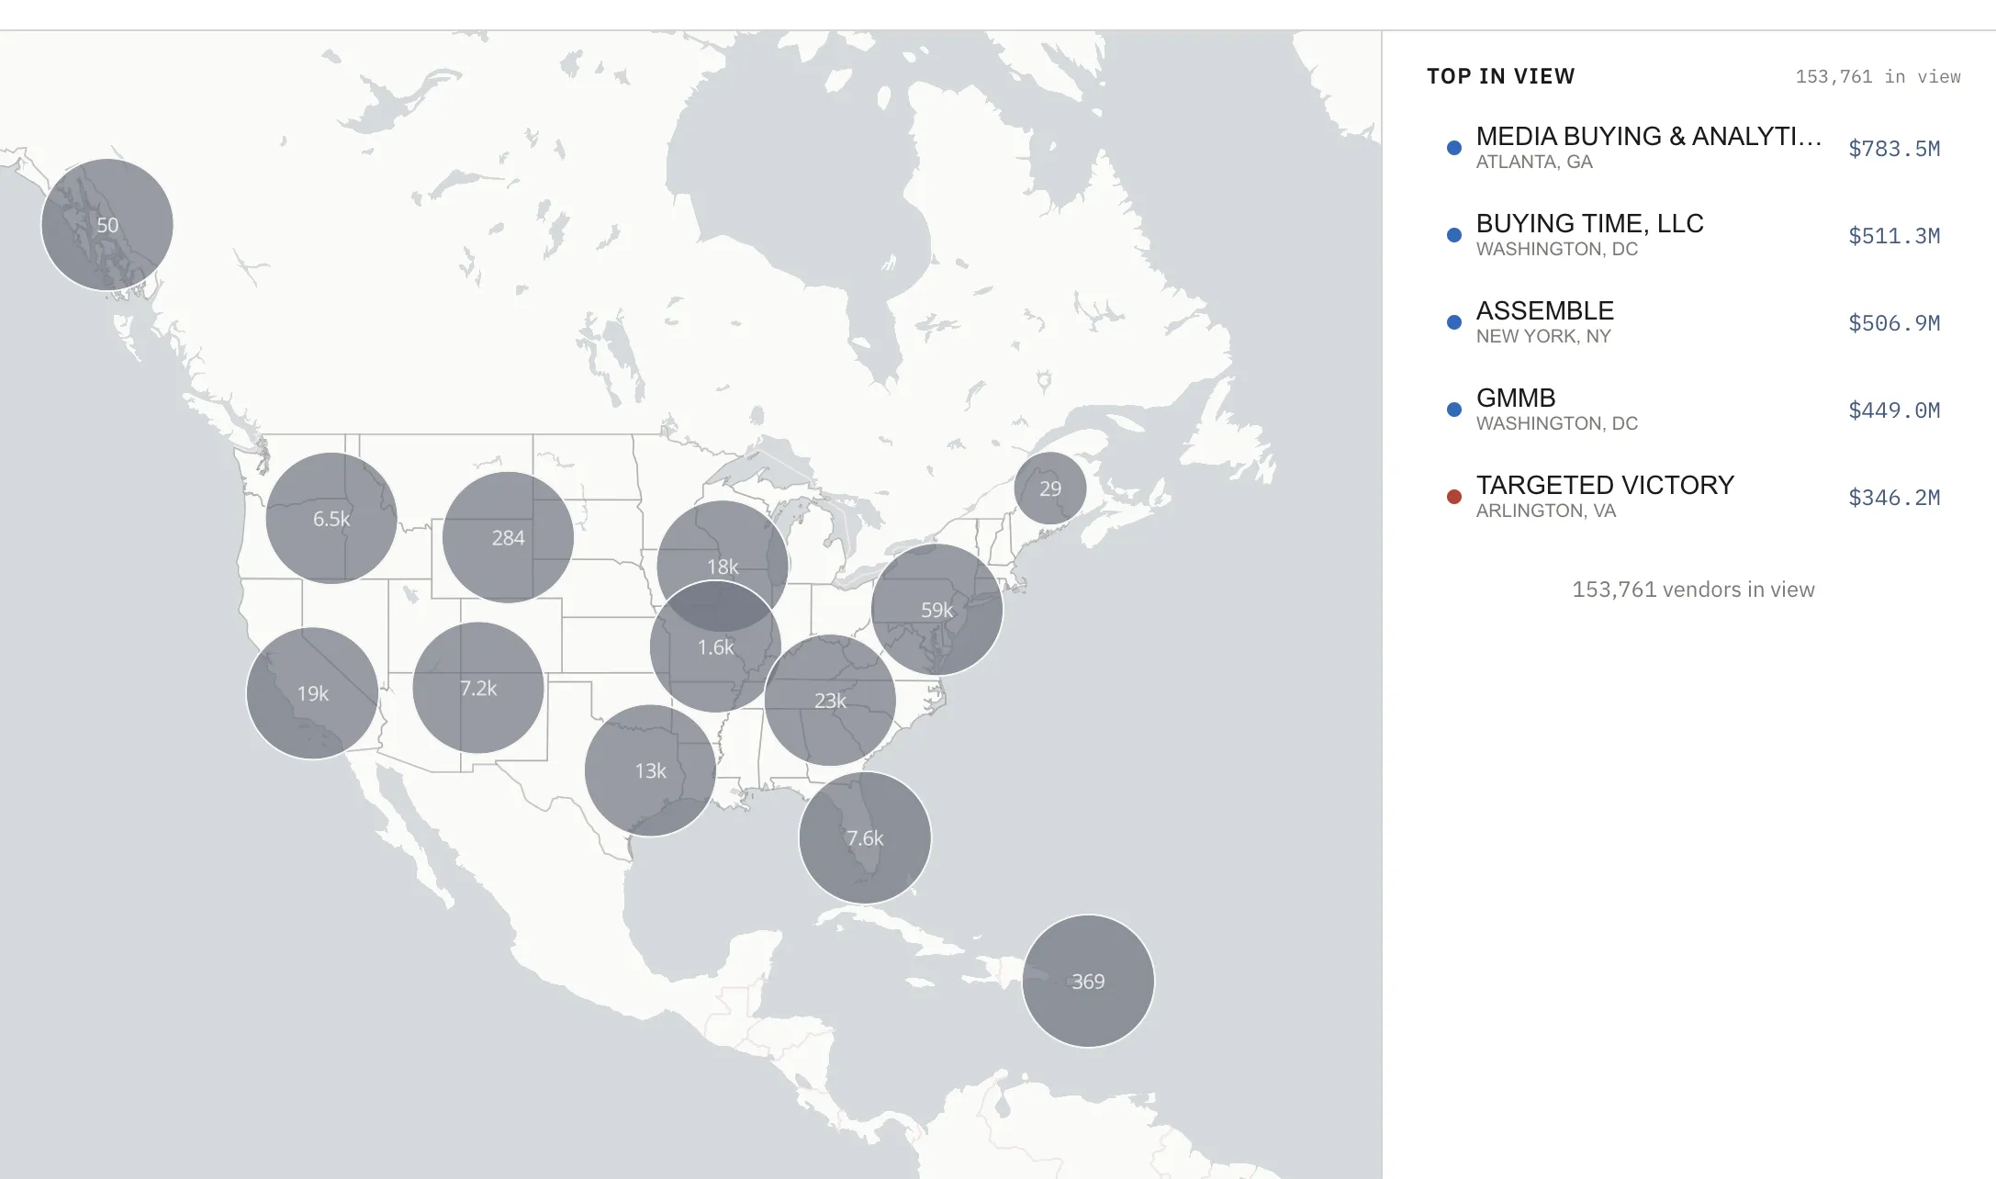Select the Alaska cluster showing 50

click(106, 223)
